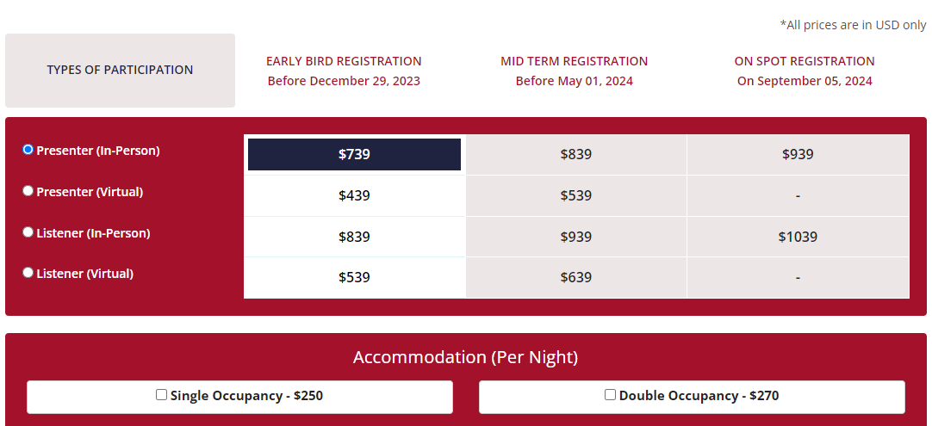This screenshot has height=426, width=932.
Task: Choose $939 on spot Presenter price
Action: (x=798, y=155)
